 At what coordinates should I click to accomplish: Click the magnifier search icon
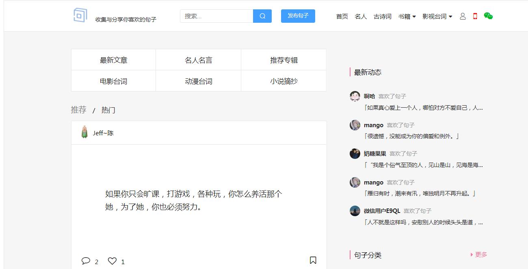tap(262, 16)
